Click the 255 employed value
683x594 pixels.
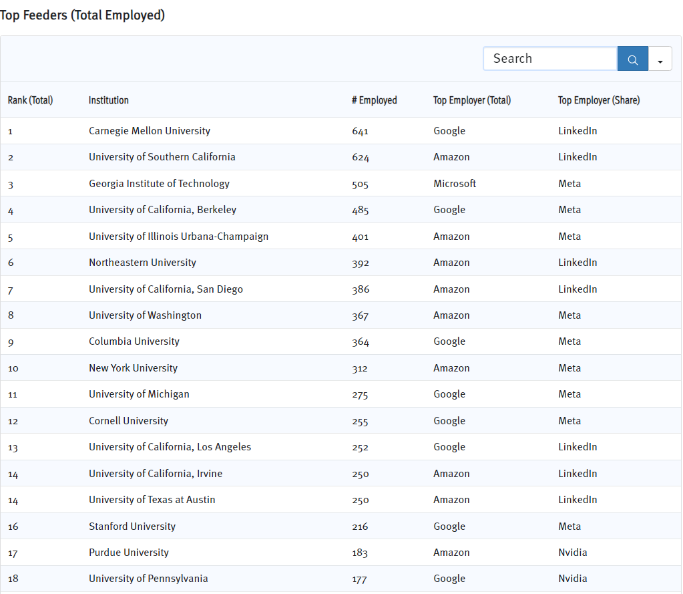pyautogui.click(x=360, y=422)
